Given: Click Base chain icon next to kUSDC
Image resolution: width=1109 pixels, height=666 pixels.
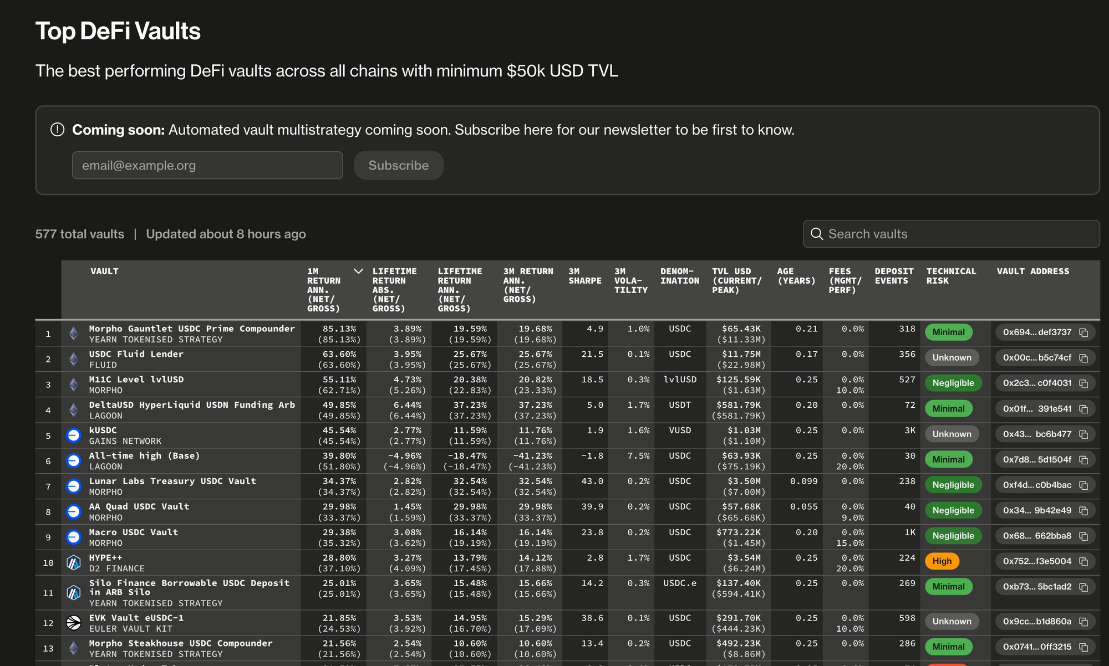Looking at the screenshot, I should [x=74, y=435].
